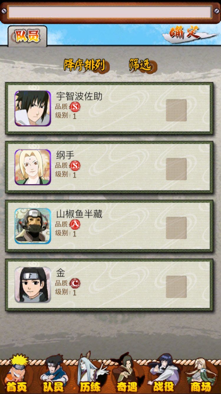Confirm with the 确定 button
This screenshot has height=394, width=221.
(186, 33)
